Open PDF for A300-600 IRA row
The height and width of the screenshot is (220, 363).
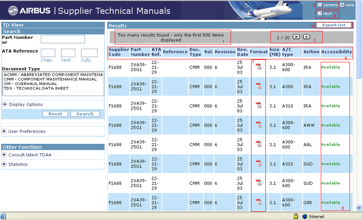point(258,67)
